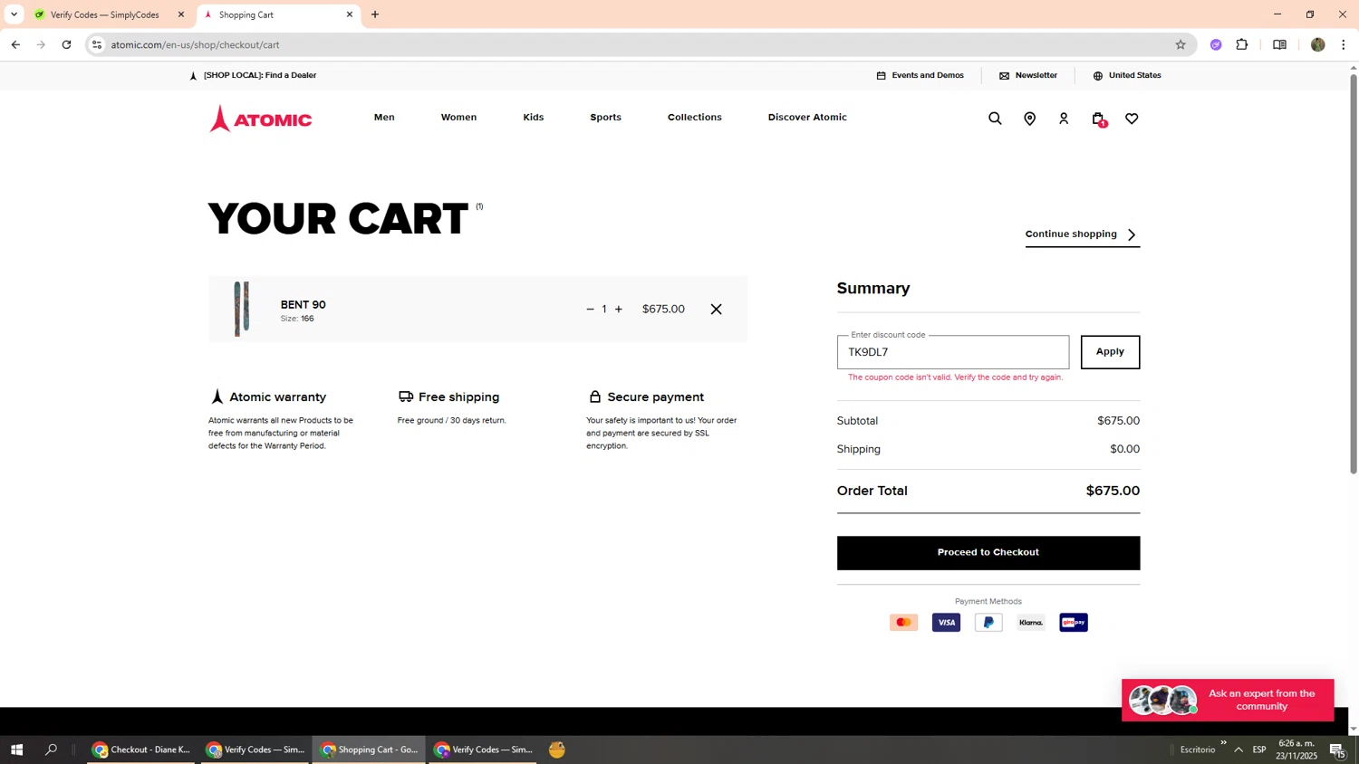Open the Women menu

pos(458,118)
